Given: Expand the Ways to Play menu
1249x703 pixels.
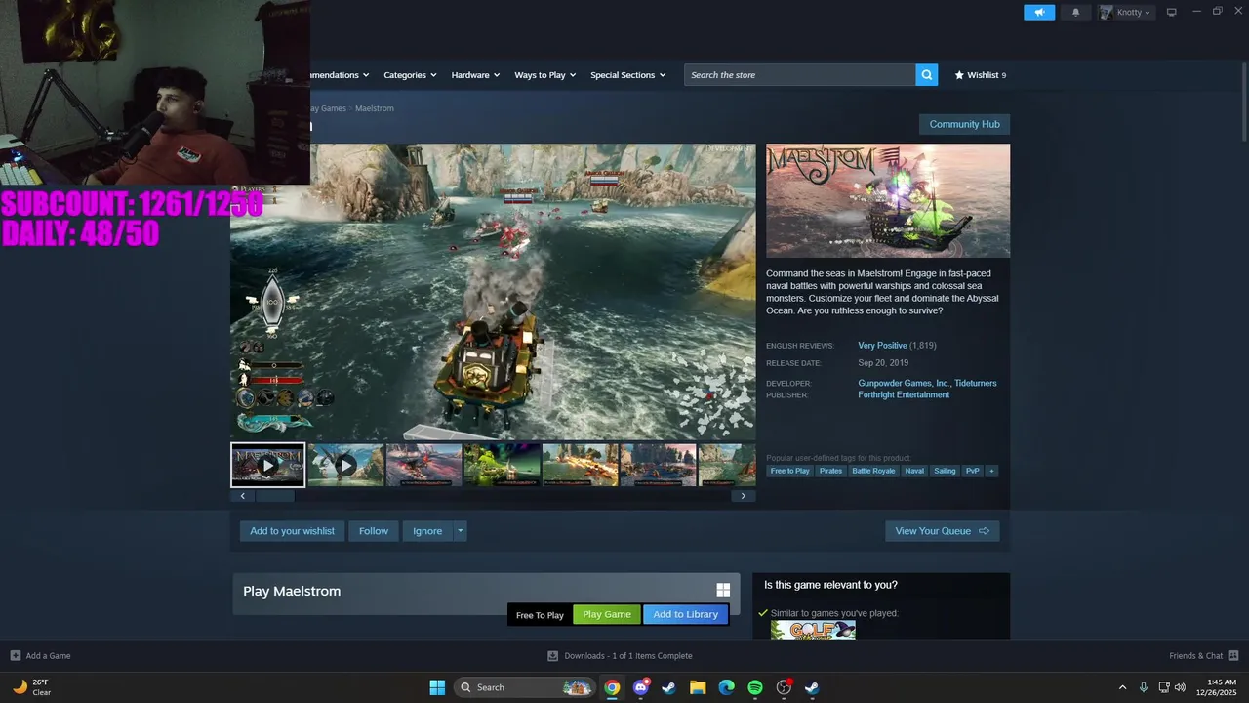Looking at the screenshot, I should tap(544, 75).
